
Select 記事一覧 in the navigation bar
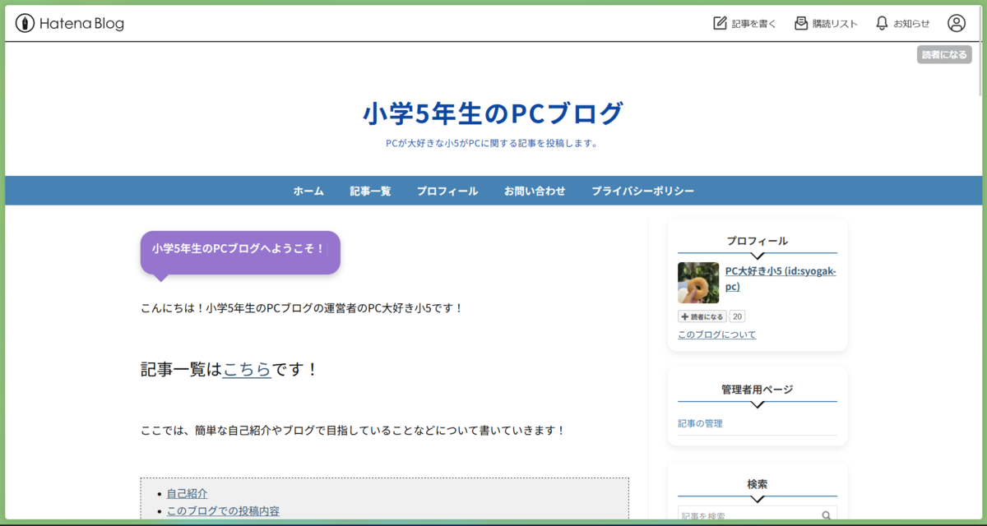tap(370, 190)
